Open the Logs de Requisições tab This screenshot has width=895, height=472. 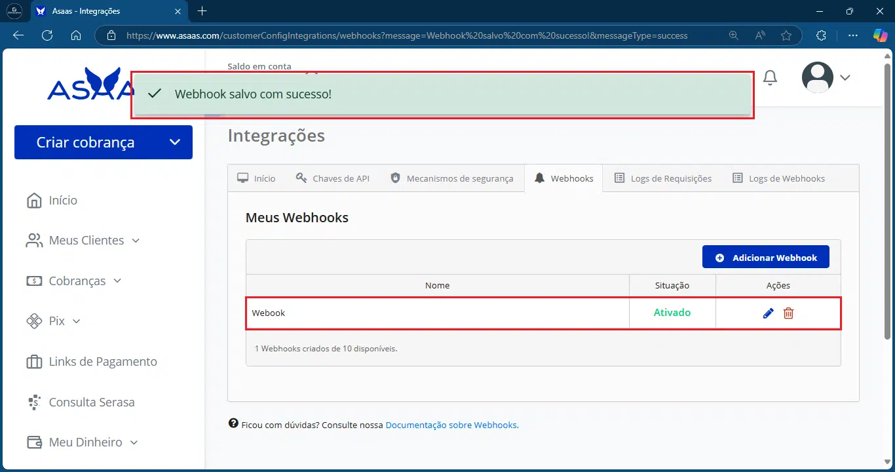(662, 178)
